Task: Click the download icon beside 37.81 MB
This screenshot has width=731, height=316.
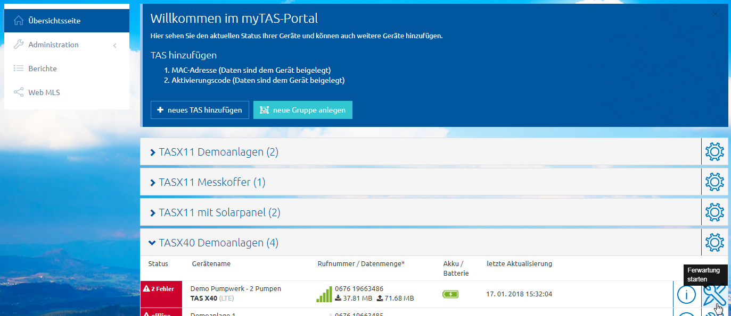Action: (x=338, y=298)
